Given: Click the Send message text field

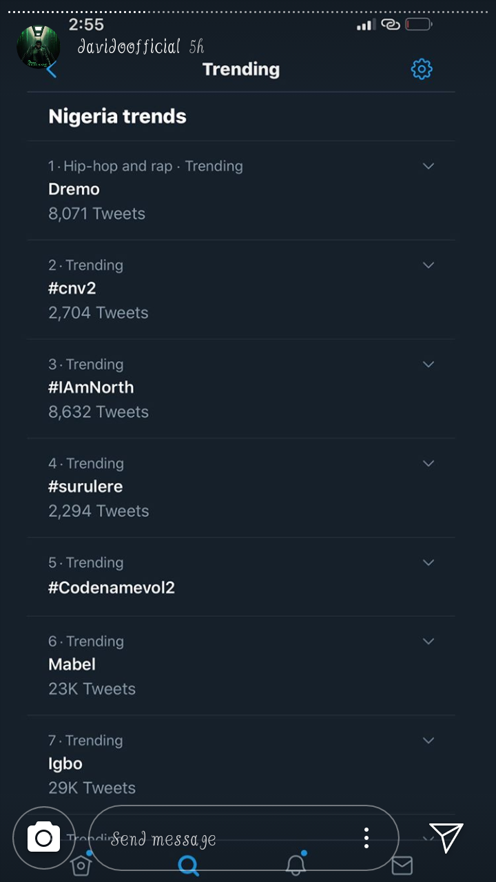Looking at the screenshot, I should (x=227, y=839).
